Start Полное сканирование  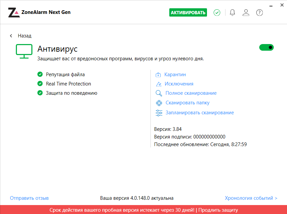(x=191, y=93)
